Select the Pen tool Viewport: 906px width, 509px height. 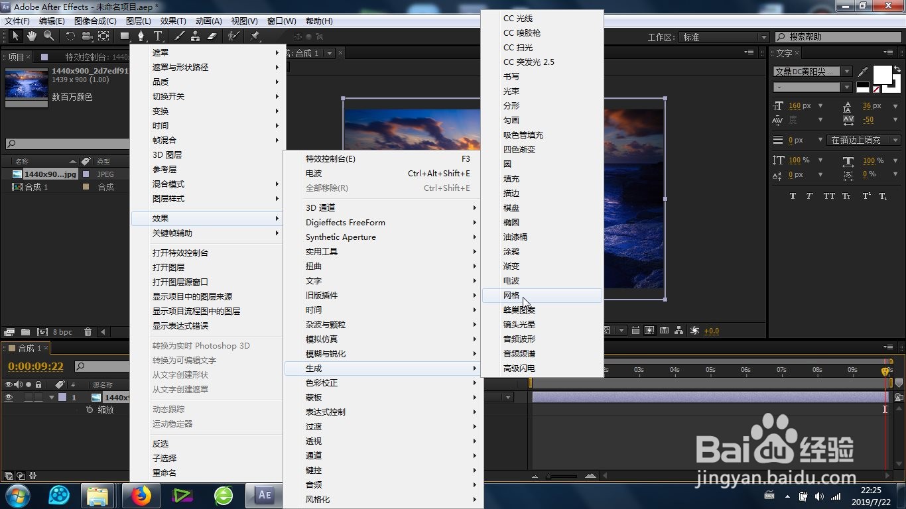click(x=141, y=36)
